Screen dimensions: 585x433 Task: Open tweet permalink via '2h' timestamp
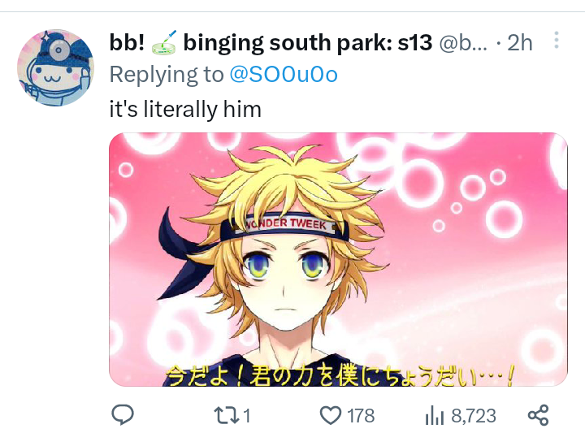(520, 43)
